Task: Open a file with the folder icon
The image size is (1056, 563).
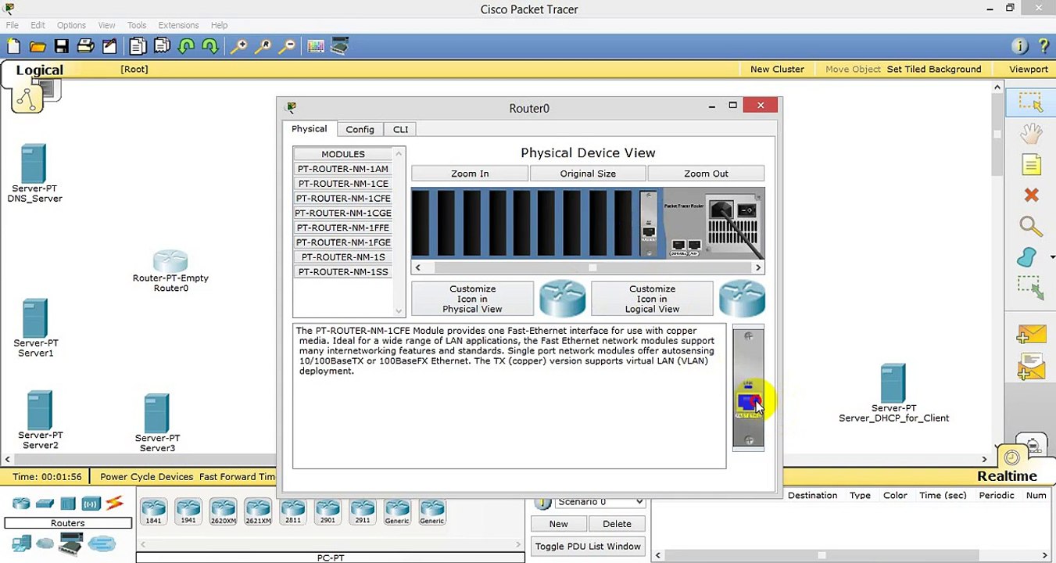Action: 38,47
